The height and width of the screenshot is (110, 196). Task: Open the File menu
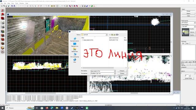(2, 3)
